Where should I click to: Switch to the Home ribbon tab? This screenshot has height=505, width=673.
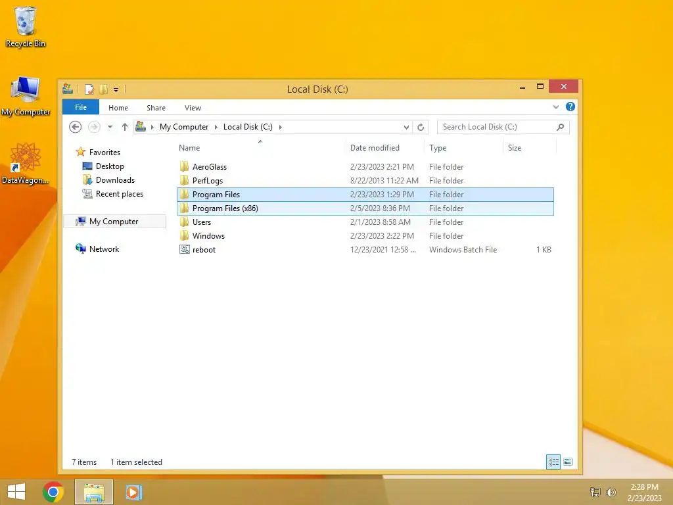[118, 108]
